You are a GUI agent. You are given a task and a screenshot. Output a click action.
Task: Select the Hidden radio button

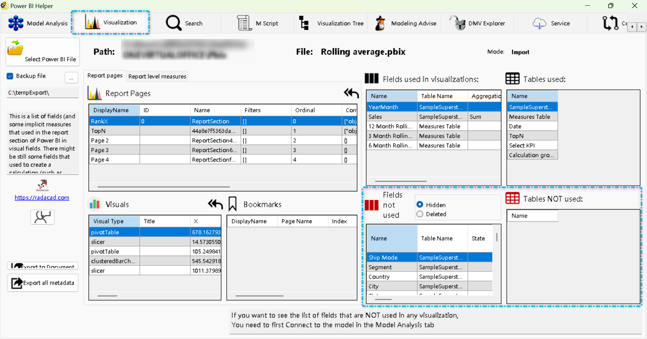420,204
